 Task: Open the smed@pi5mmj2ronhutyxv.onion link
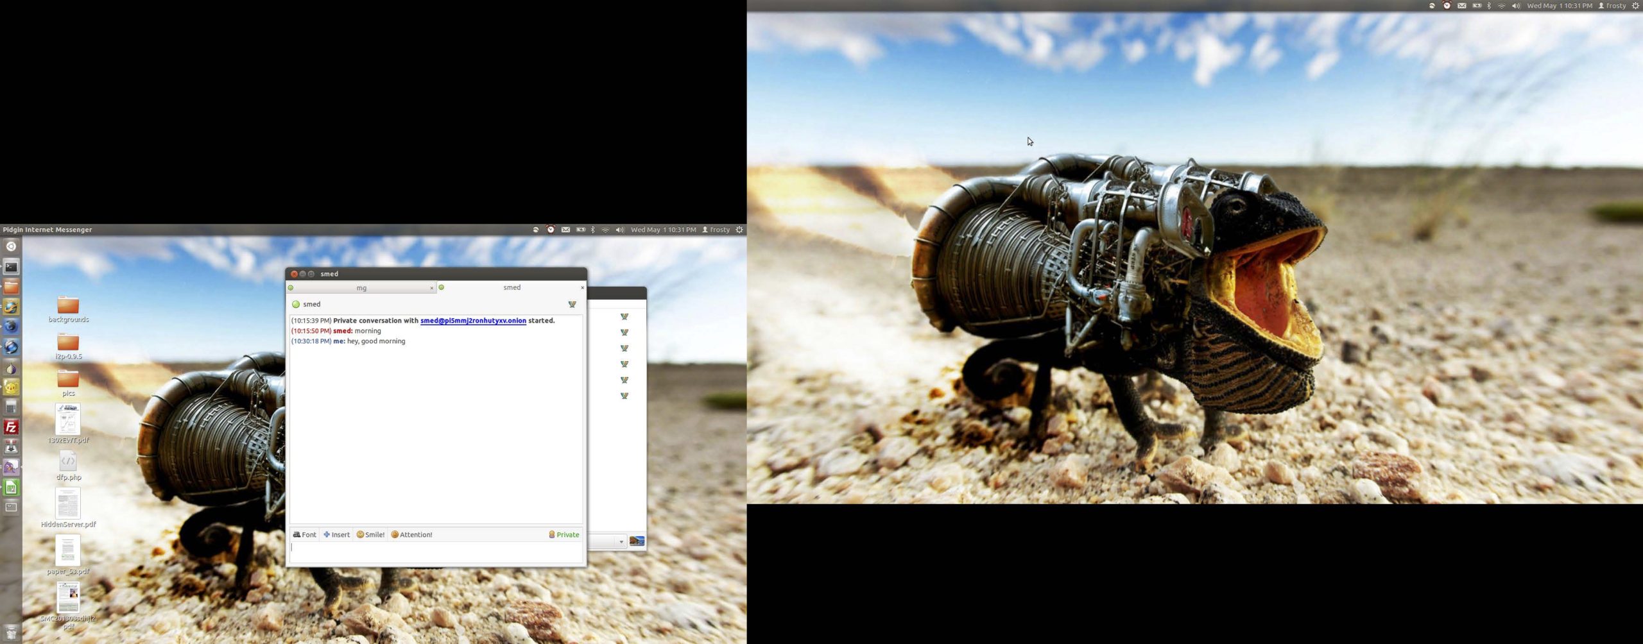[x=473, y=321]
